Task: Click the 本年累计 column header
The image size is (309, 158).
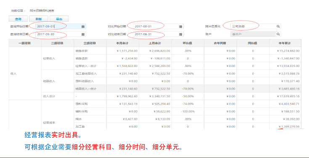Action: pyautogui.click(x=285, y=43)
